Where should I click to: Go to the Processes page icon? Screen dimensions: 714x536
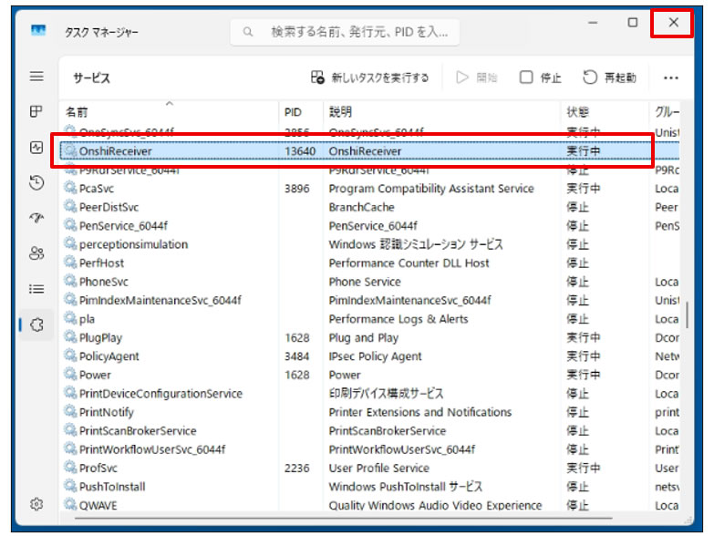pyautogui.click(x=36, y=111)
